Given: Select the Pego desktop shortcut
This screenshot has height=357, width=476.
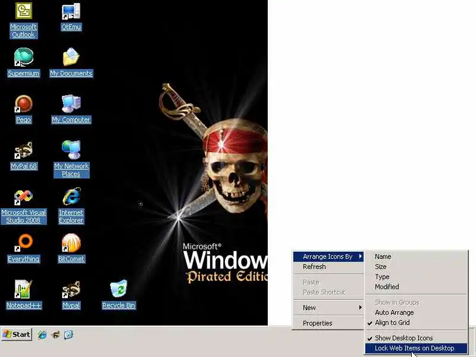Looking at the screenshot, I should (x=23, y=109).
